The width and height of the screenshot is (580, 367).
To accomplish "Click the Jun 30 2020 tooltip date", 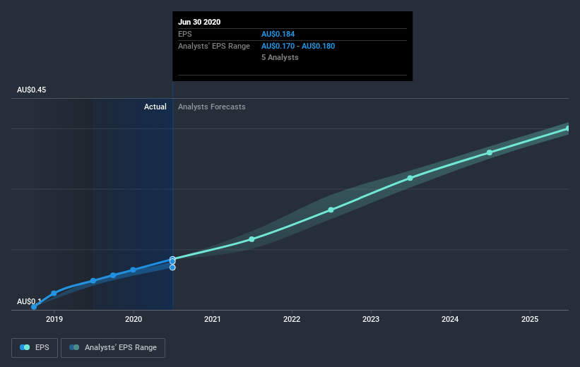I will 199,22.
